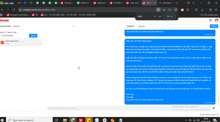Click the blue Change button

point(214,26)
